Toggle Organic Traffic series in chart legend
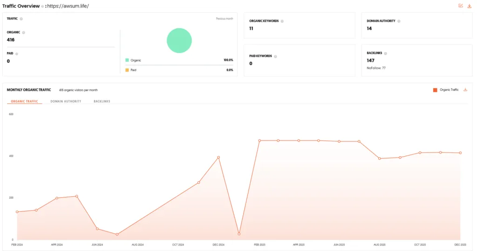477x251 pixels. point(446,90)
